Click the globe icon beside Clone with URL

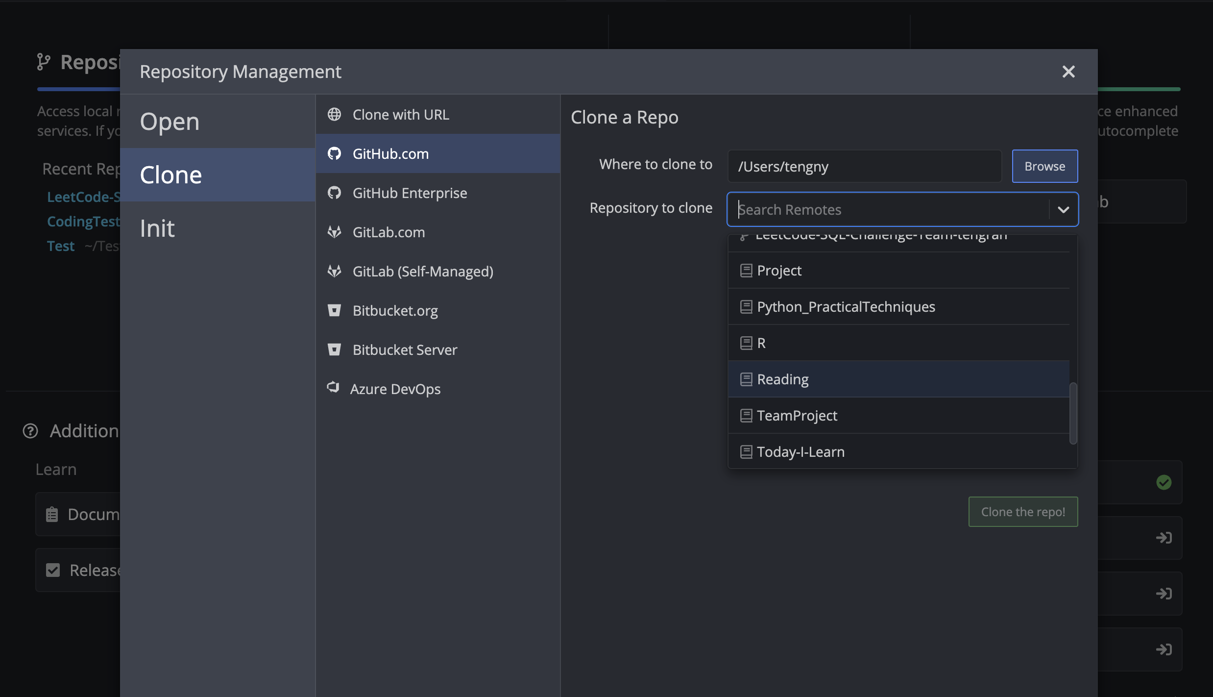tap(334, 114)
